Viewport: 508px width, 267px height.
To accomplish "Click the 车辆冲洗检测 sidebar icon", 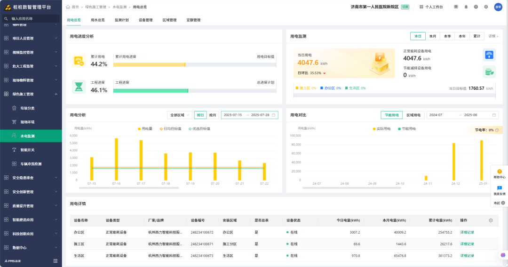I will 14,164.
